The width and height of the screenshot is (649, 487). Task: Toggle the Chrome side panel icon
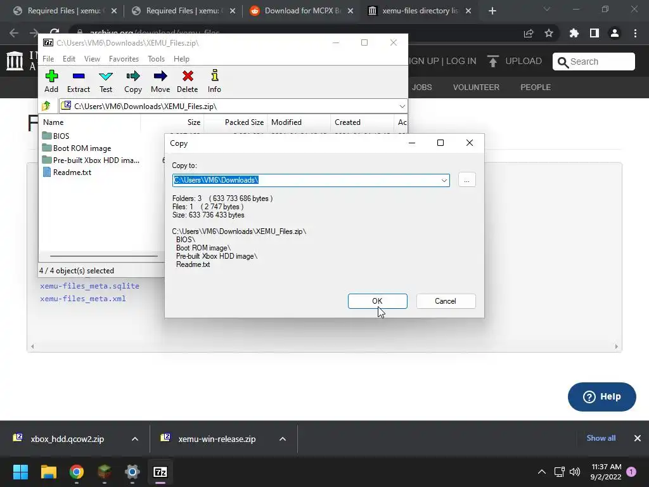tap(594, 33)
